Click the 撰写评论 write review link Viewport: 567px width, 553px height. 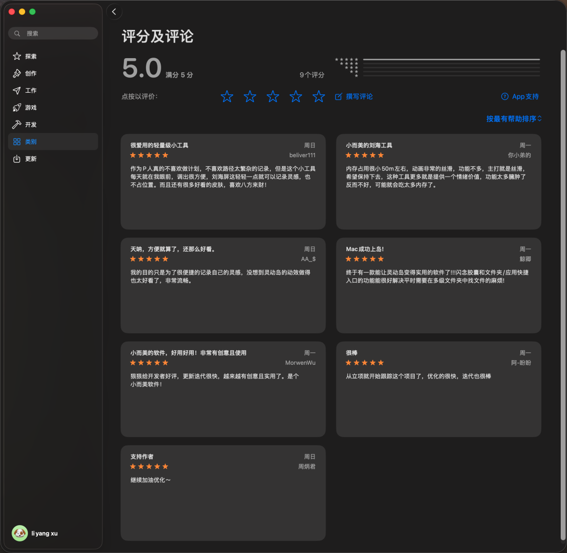click(x=354, y=96)
